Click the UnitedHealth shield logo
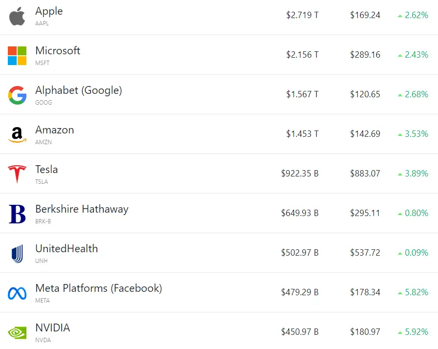This screenshot has height=349, width=438. coord(17,254)
